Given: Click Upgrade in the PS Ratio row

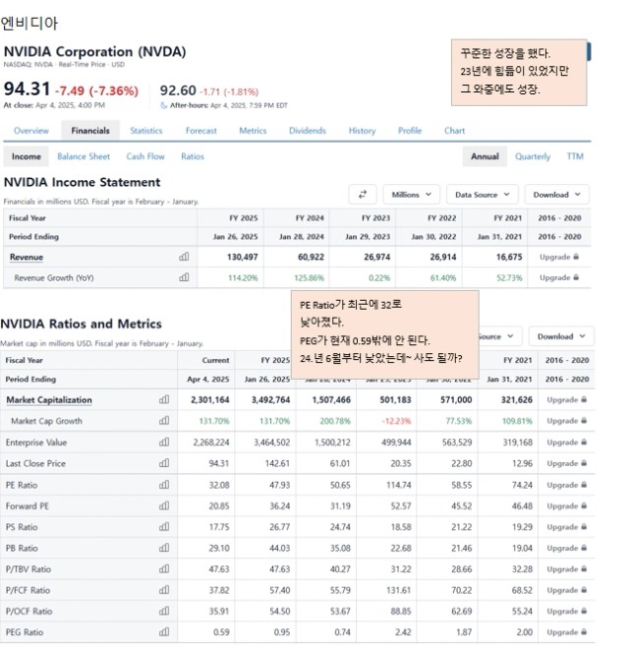Looking at the screenshot, I should pyautogui.click(x=562, y=527).
